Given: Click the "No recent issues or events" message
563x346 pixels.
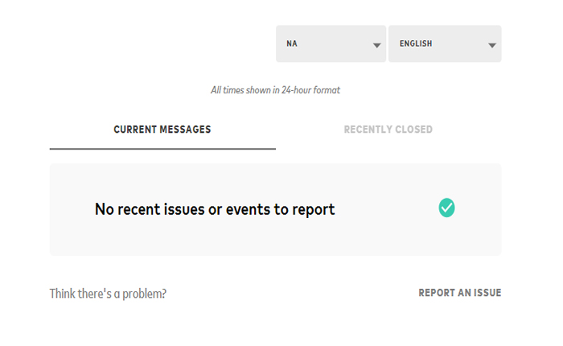Looking at the screenshot, I should point(214,209).
